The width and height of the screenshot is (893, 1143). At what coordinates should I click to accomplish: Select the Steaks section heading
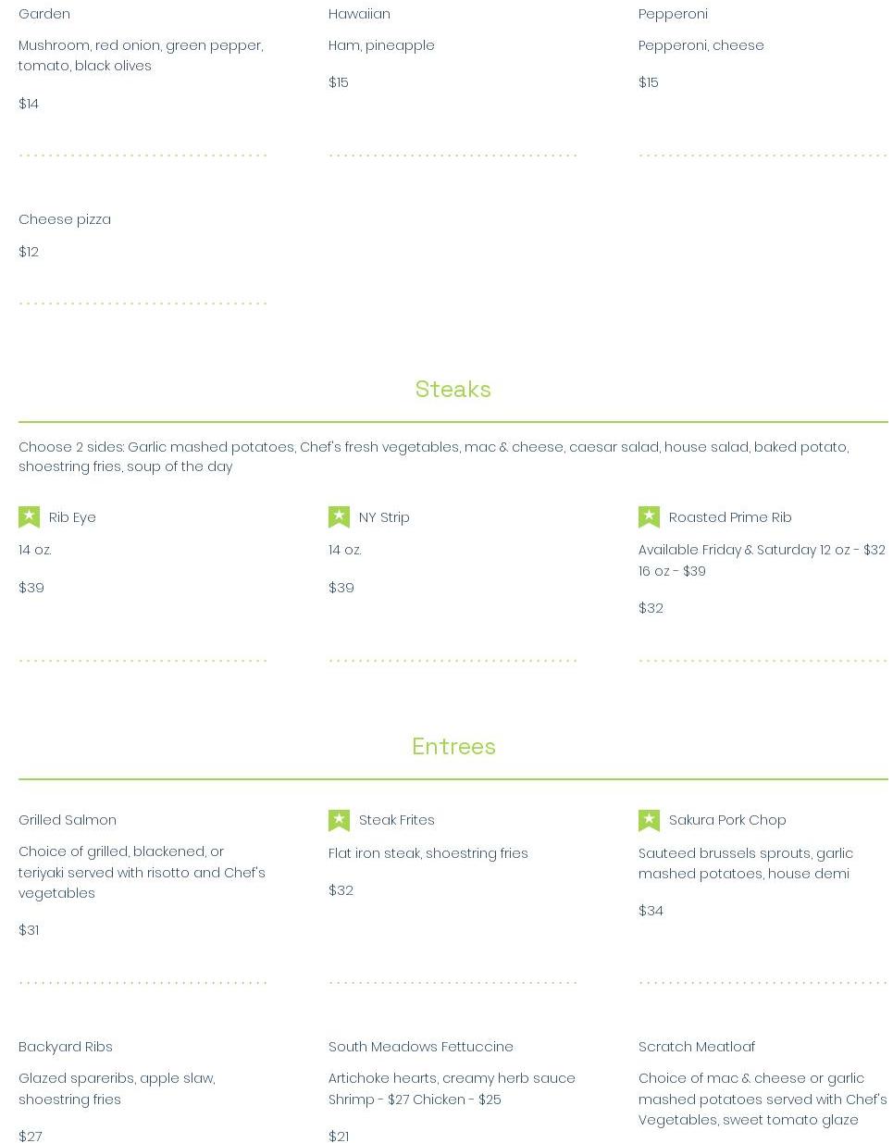[453, 390]
